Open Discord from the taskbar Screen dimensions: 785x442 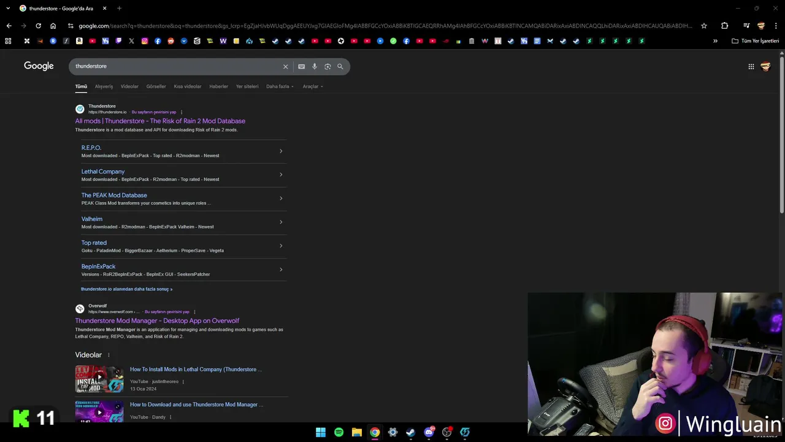(x=429, y=432)
